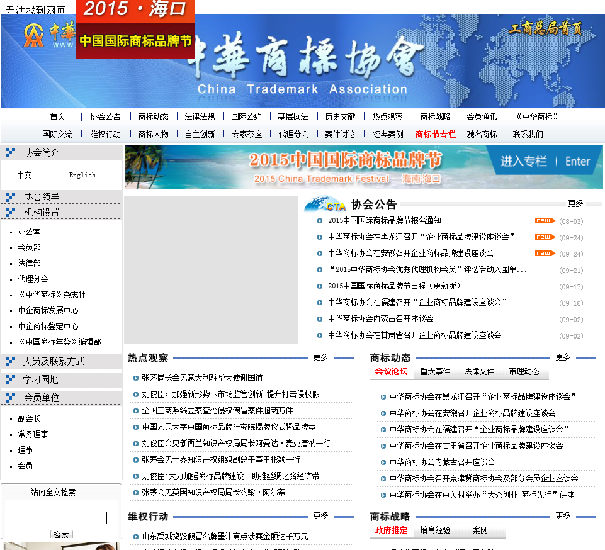Click 进入专栏 Enter banner button
Viewport: 605px width, 550px height.
[x=545, y=161]
